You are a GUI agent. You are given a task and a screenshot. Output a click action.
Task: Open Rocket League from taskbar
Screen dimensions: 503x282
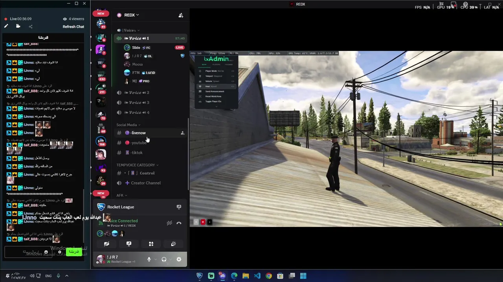tap(200, 276)
